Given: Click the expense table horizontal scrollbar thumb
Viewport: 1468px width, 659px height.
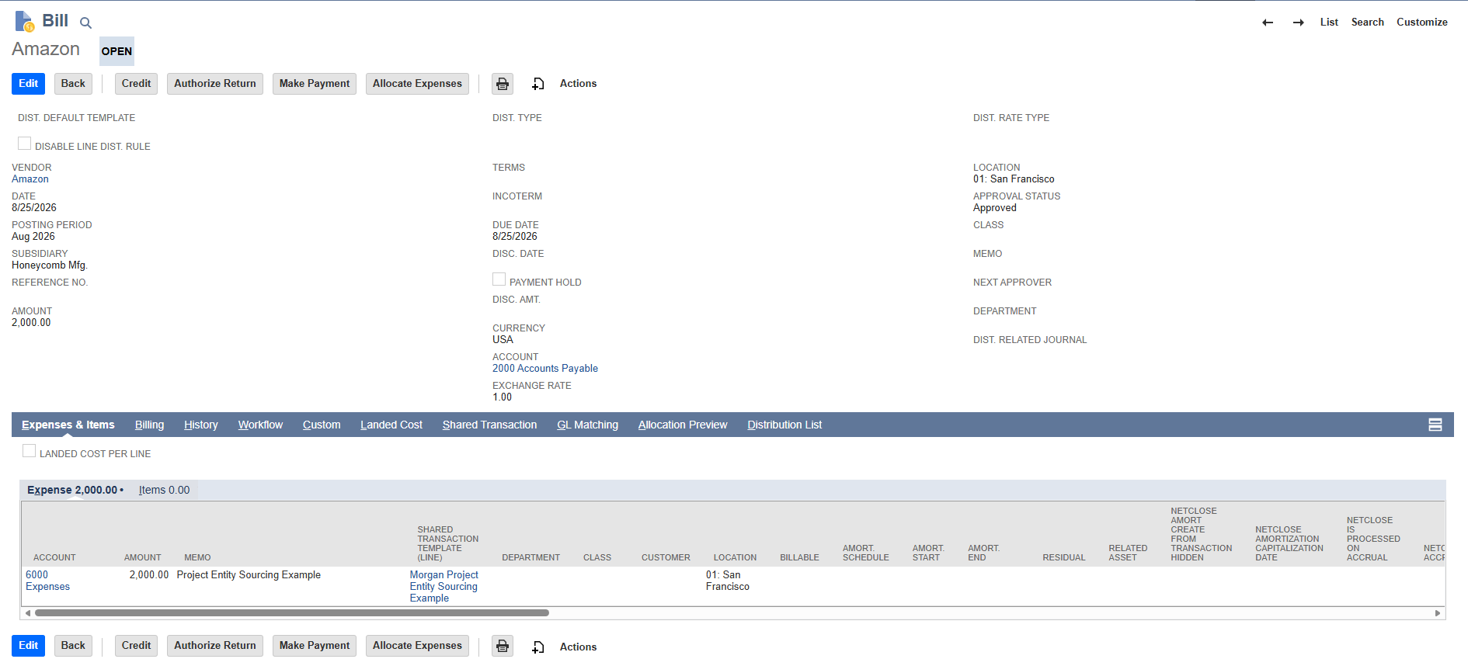Looking at the screenshot, I should coord(292,613).
